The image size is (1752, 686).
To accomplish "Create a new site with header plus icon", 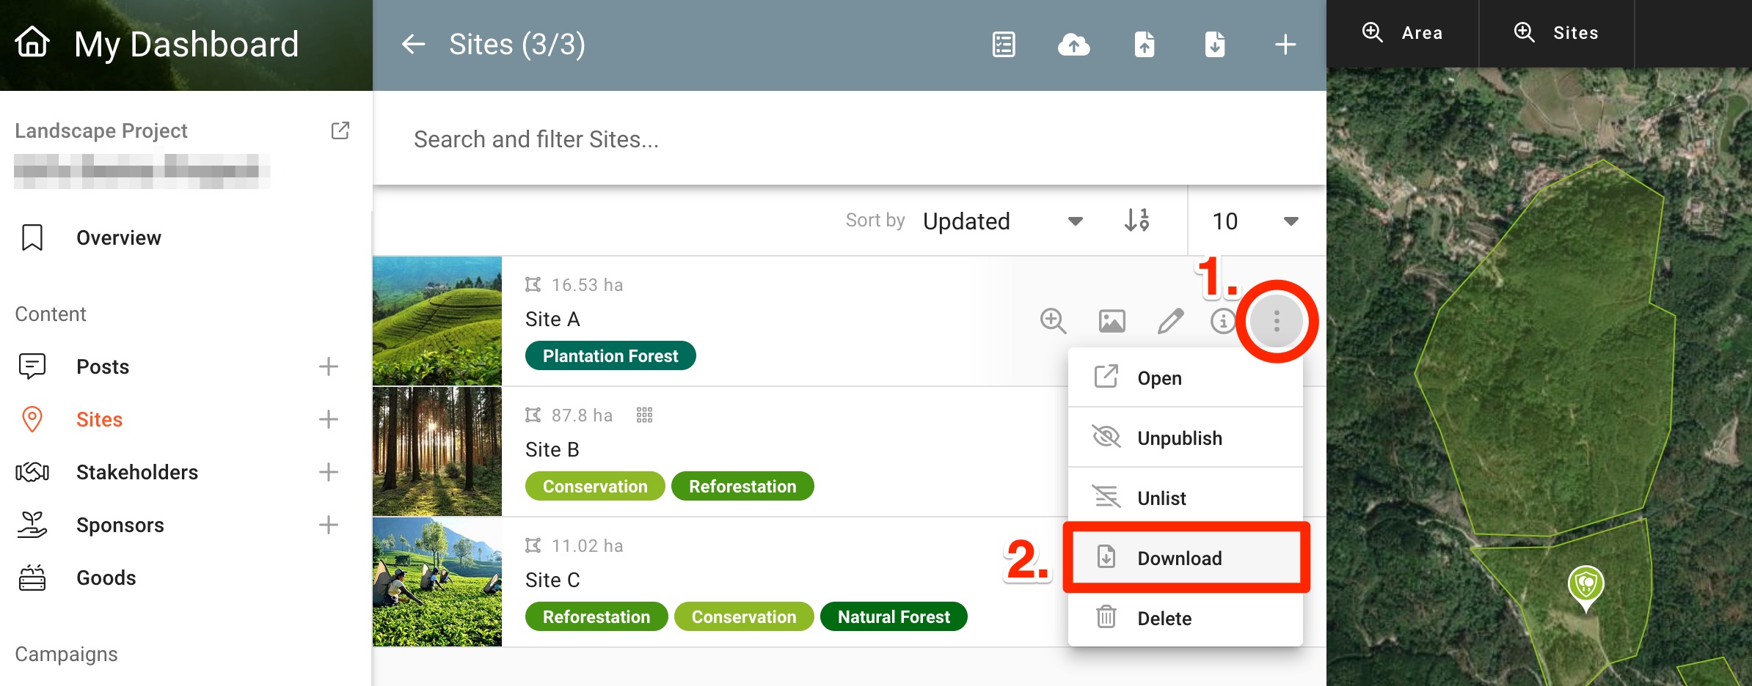I will pos(1285,44).
